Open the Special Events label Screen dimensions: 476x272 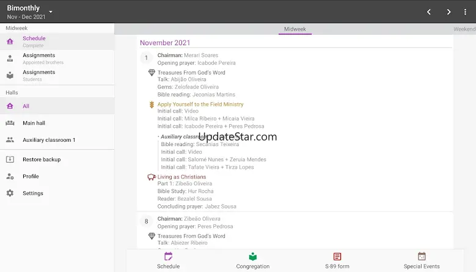click(422, 266)
